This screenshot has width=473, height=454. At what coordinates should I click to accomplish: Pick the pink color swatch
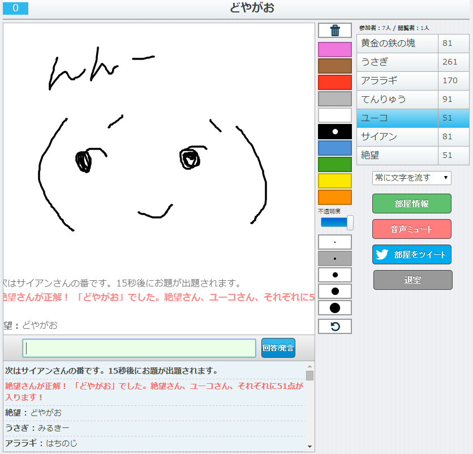click(335, 49)
